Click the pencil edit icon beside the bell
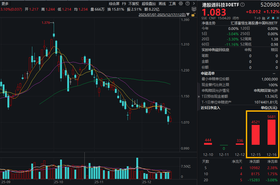The width and height of the screenshot is (280, 185). [x=268, y=18]
